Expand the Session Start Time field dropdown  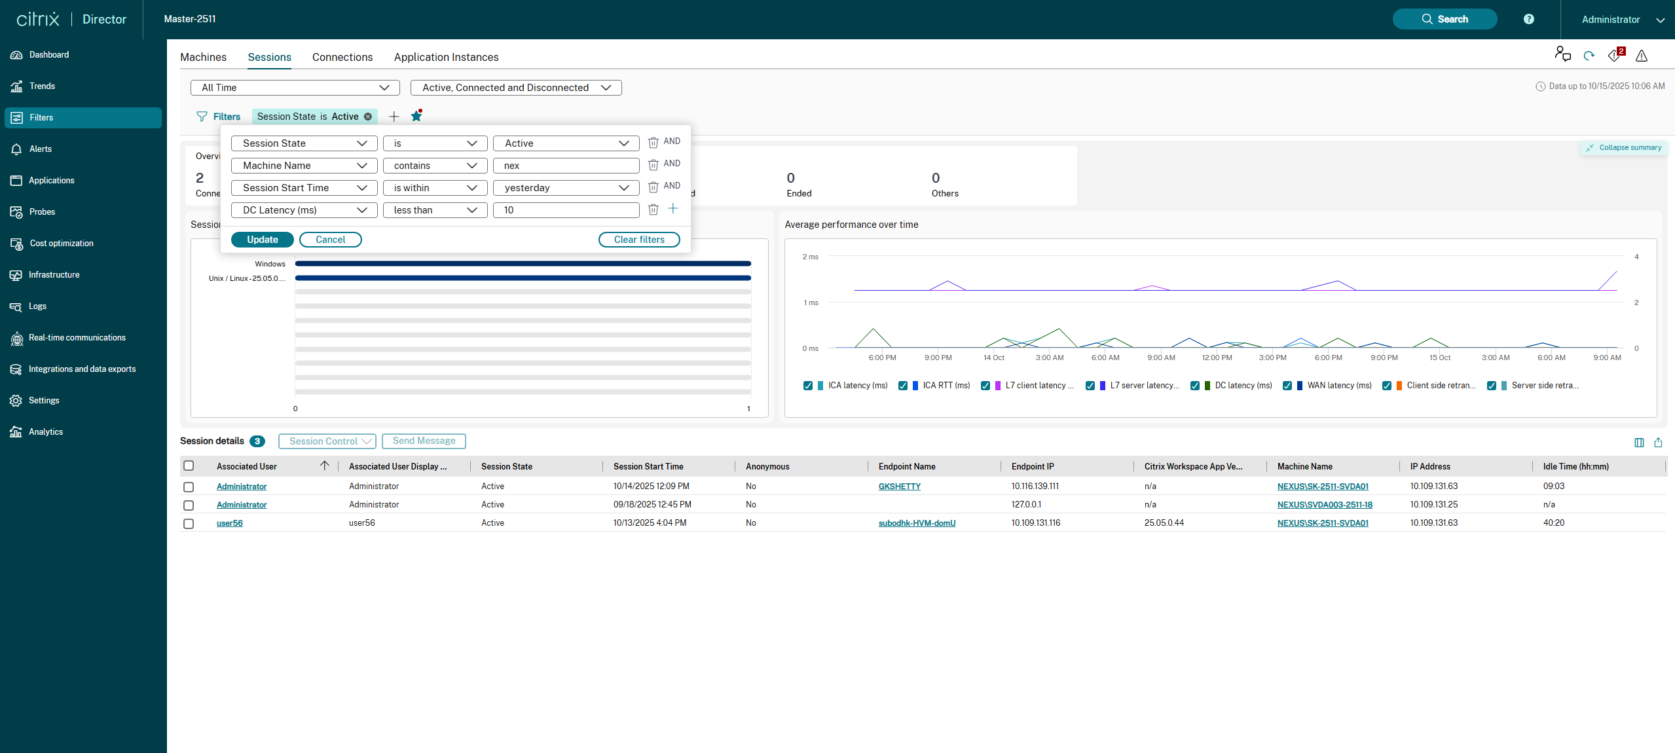304,188
